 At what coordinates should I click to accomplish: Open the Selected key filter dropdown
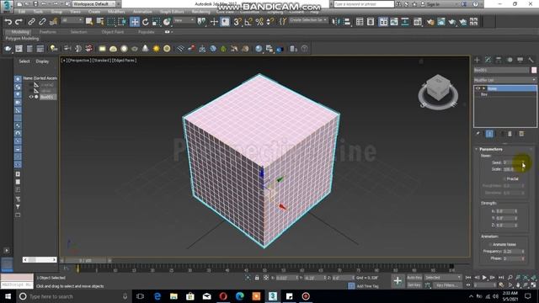click(443, 278)
